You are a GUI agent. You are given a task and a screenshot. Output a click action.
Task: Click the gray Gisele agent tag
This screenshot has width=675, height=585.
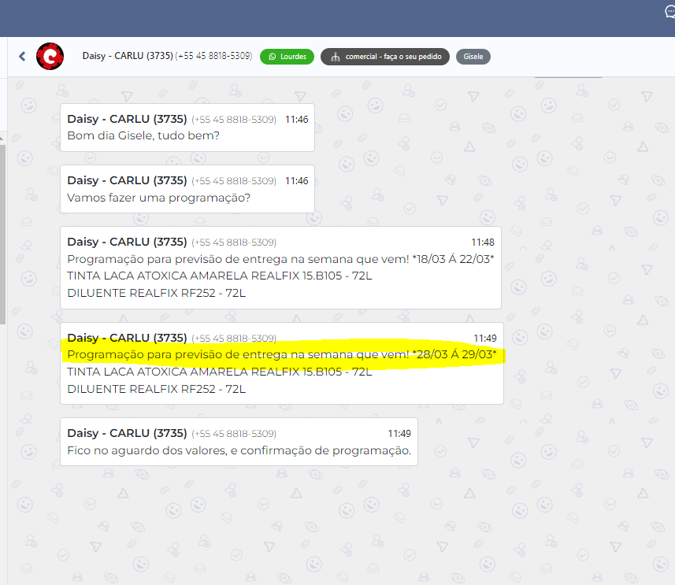coord(473,57)
